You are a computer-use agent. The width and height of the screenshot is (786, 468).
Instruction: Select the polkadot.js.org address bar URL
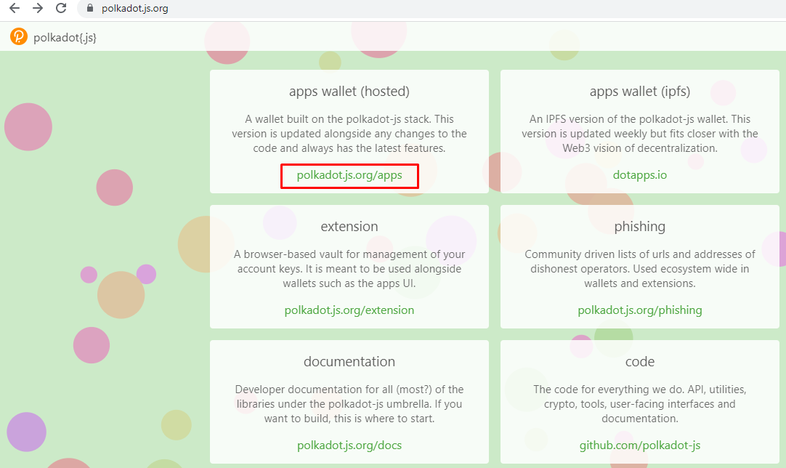pyautogui.click(x=135, y=9)
